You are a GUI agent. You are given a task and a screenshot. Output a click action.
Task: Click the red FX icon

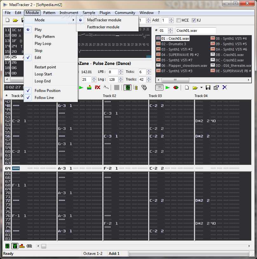point(98,87)
